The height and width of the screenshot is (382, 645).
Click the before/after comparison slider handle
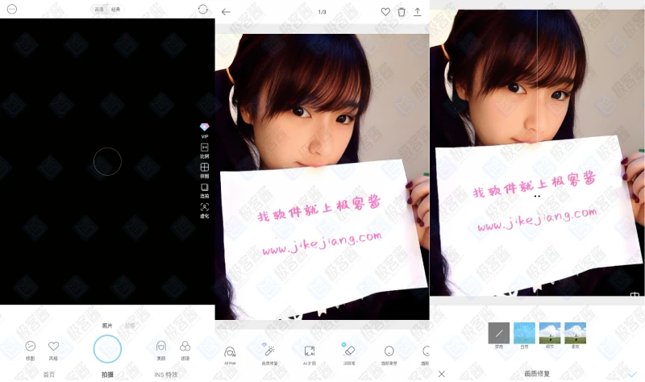click(537, 196)
